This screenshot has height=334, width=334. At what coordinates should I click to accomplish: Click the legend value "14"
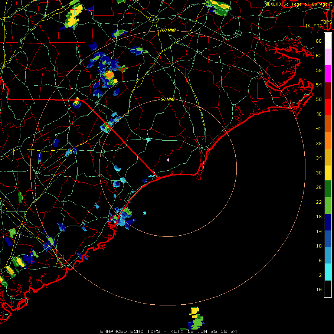pyautogui.click(x=319, y=231)
